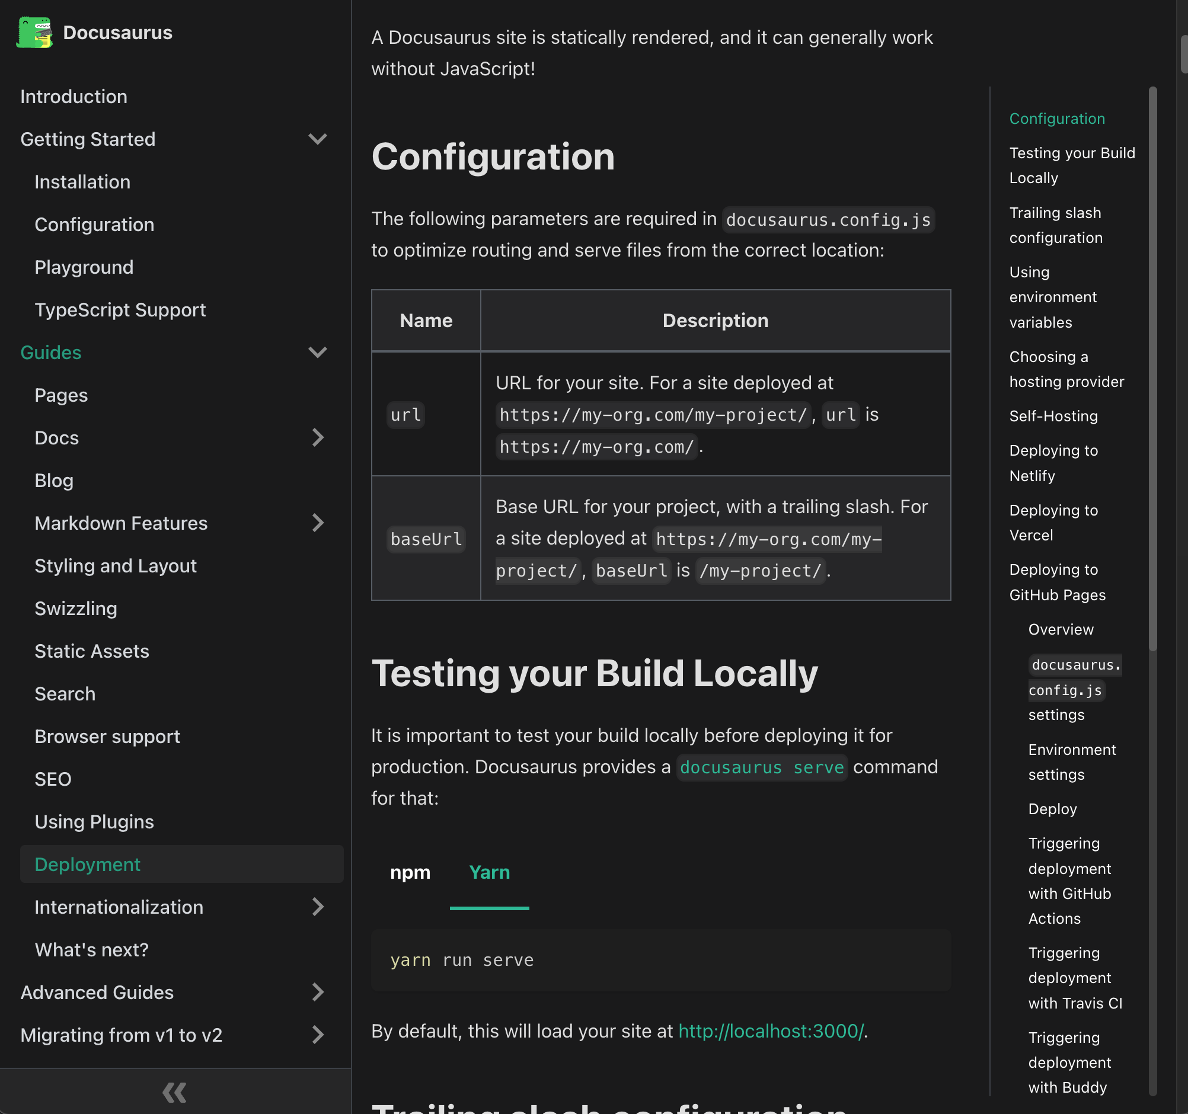Expand Migrating from v1 to v2 arrow
This screenshot has width=1188, height=1114.
317,1035
